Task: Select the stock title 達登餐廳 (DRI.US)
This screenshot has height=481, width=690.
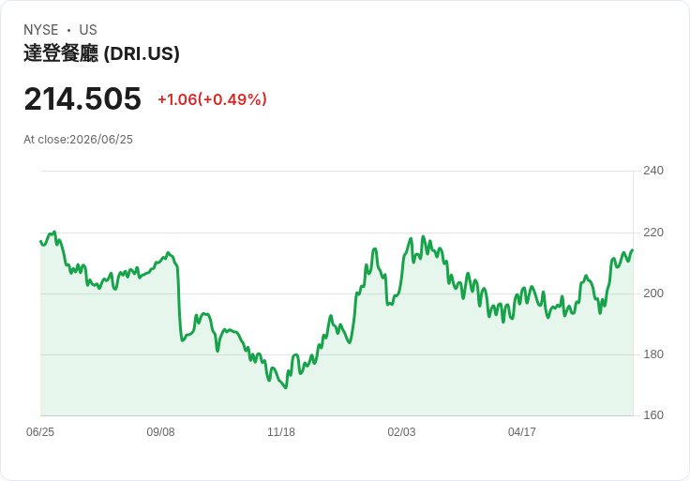Action: click(x=101, y=53)
